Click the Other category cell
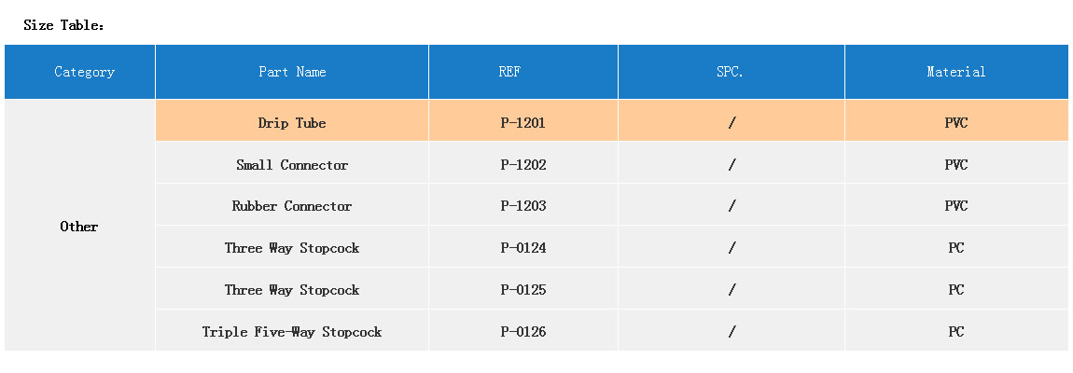Viewport: 1073px width, 373px height. click(79, 227)
